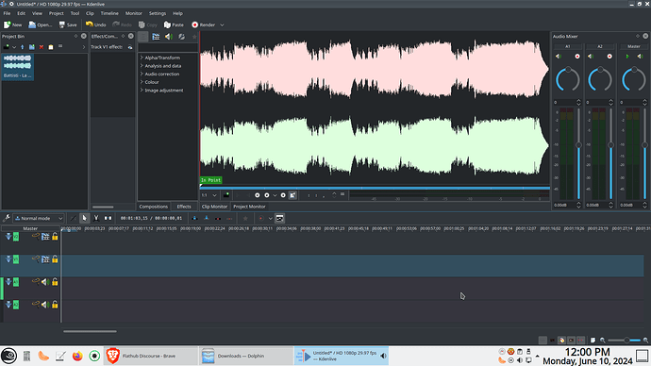Click Save in the main toolbar

(68, 25)
